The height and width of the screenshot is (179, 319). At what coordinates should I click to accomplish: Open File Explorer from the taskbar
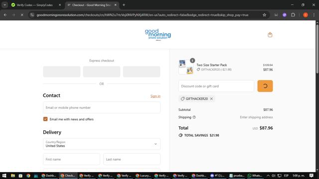(x=12, y=176)
